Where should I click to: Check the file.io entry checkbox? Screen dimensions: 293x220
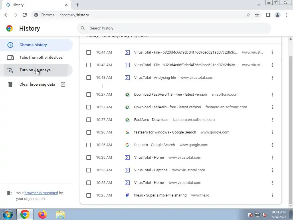(x=89, y=195)
